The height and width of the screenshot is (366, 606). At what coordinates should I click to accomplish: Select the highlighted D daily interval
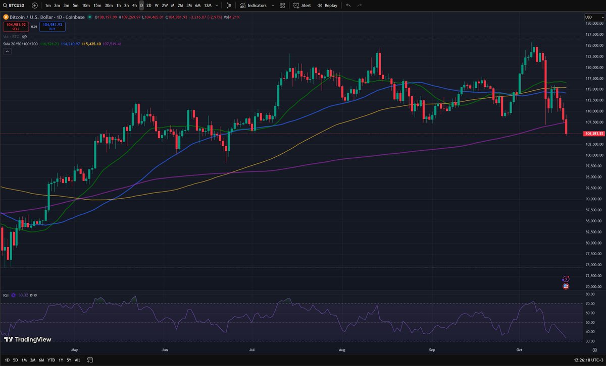click(x=141, y=6)
